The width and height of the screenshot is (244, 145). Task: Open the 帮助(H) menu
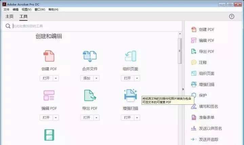tap(54, 9)
